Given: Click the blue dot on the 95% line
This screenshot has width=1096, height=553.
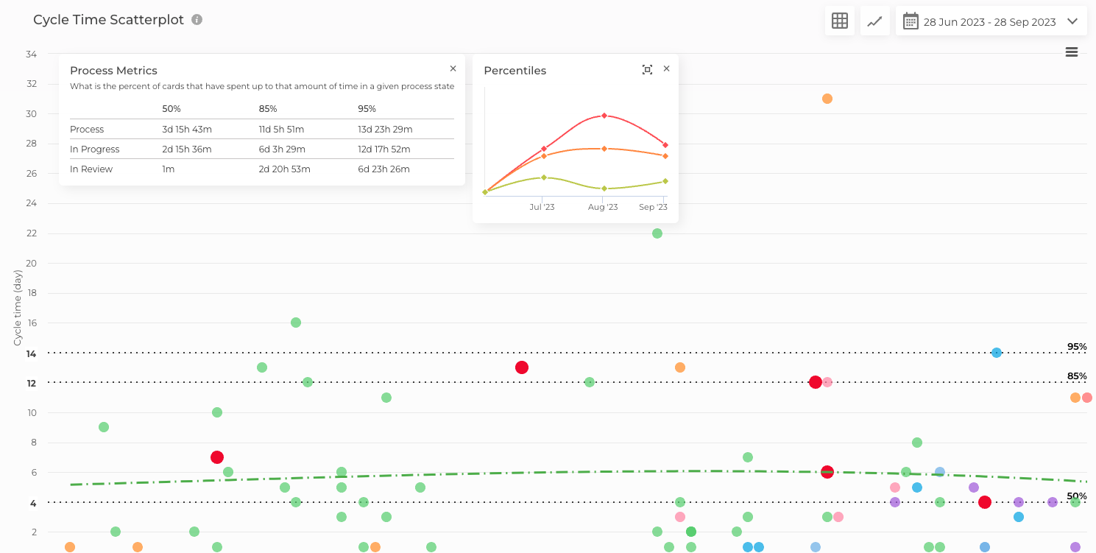Looking at the screenshot, I should [996, 352].
